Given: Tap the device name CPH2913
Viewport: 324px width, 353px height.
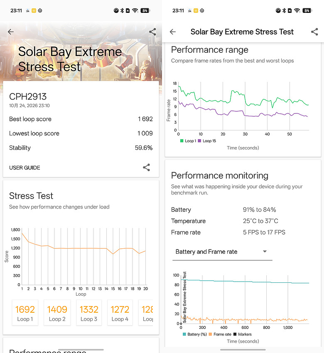Looking at the screenshot, I should [x=28, y=97].
